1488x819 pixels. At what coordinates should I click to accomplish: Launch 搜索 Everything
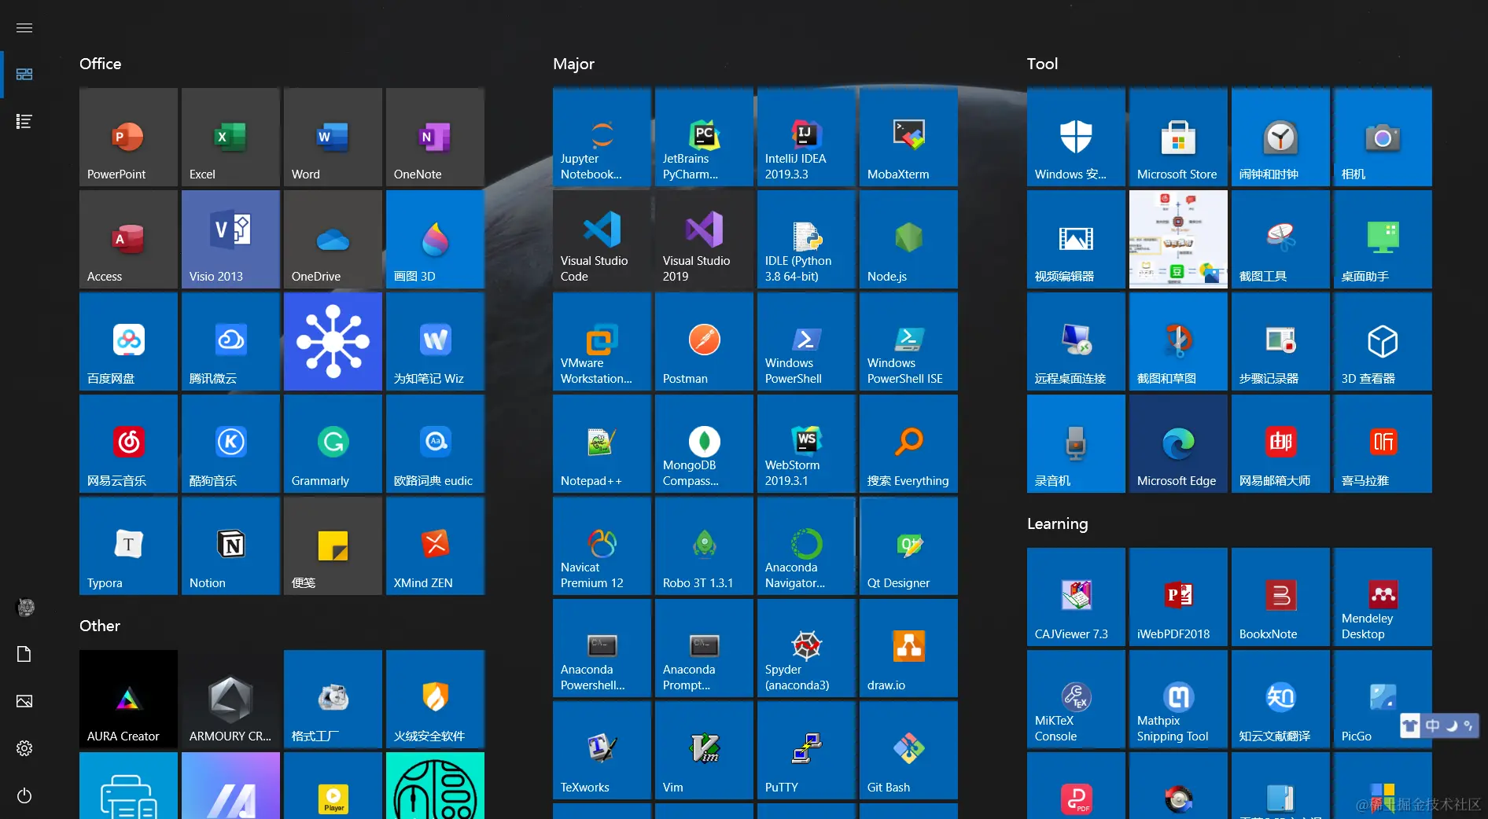908,443
